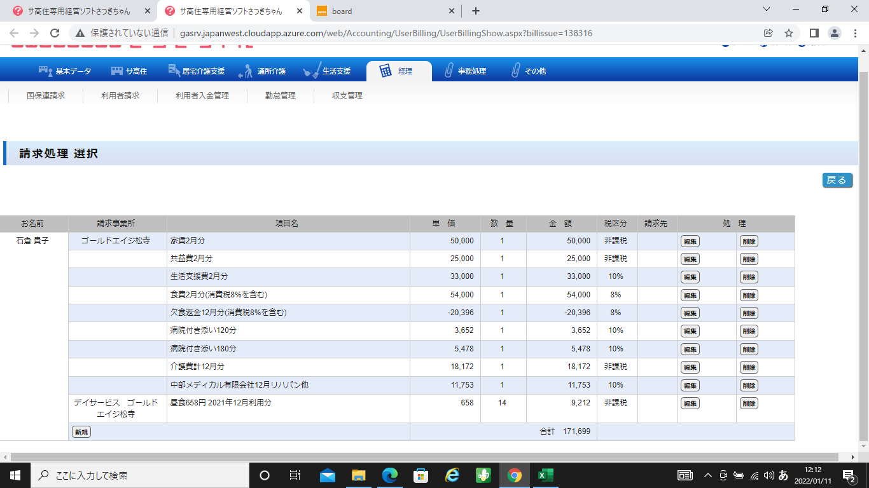Open the 利用者請求 submenu
869x488 pixels.
[120, 96]
